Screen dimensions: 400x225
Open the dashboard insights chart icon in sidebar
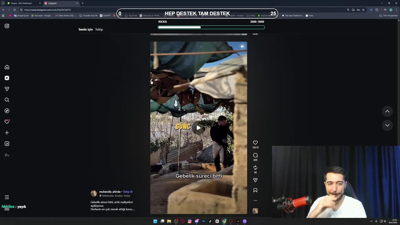coord(7,144)
